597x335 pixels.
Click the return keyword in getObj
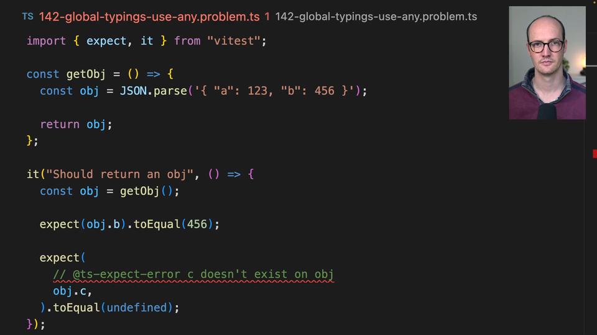[60, 124]
